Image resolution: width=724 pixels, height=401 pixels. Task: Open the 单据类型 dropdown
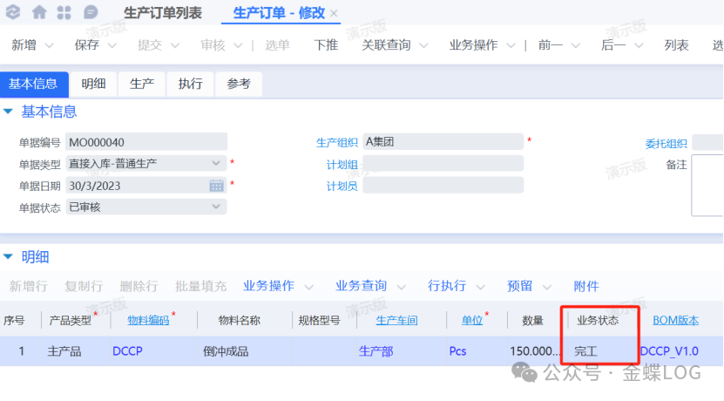click(x=217, y=163)
